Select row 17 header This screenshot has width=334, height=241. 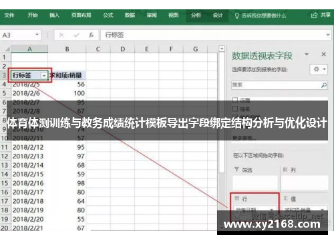(5, 201)
